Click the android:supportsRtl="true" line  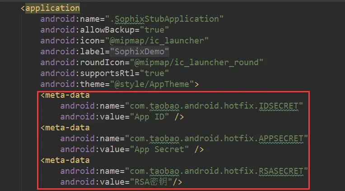tap(104, 73)
